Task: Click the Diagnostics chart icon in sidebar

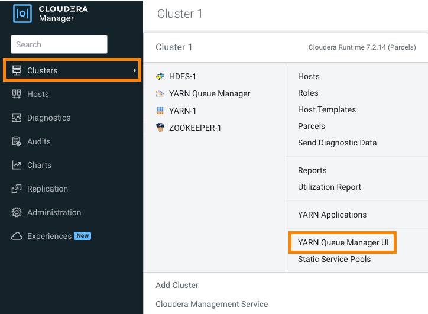Action: click(17, 118)
